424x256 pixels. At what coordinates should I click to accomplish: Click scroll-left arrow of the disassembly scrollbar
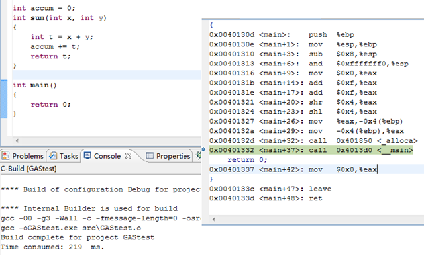click(213, 219)
